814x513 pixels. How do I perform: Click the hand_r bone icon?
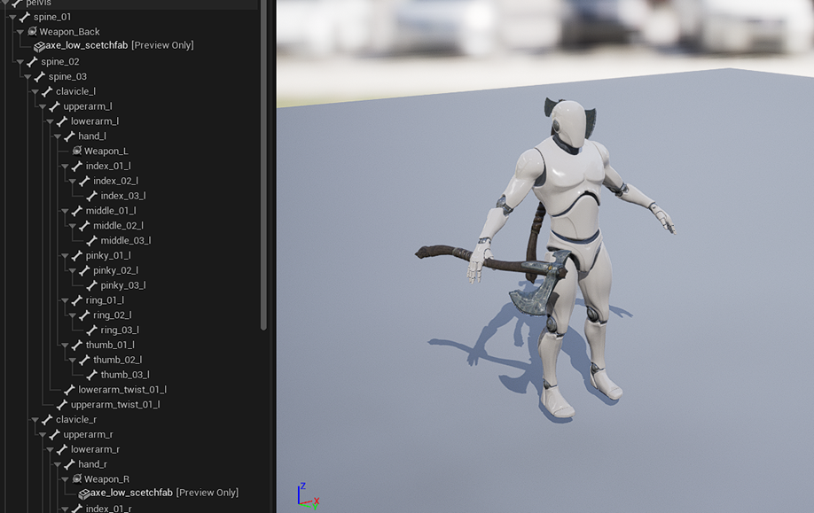click(69, 465)
